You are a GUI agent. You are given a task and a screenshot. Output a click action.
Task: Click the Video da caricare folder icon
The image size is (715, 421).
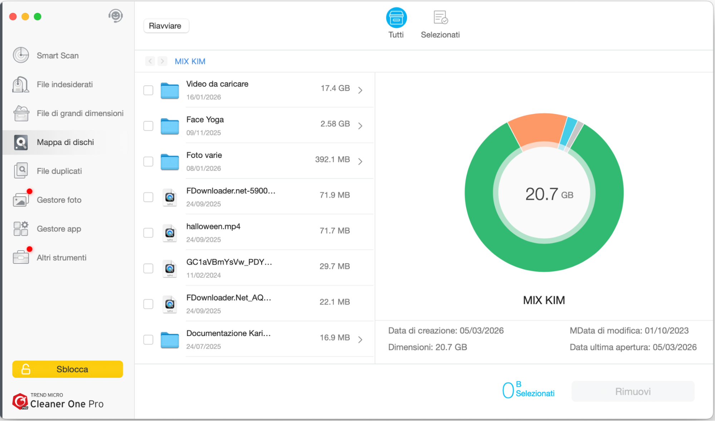coord(170,91)
